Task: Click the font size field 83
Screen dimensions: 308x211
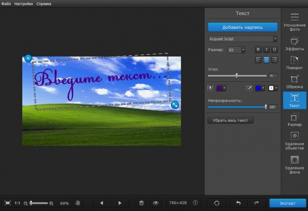Action: tap(235, 50)
